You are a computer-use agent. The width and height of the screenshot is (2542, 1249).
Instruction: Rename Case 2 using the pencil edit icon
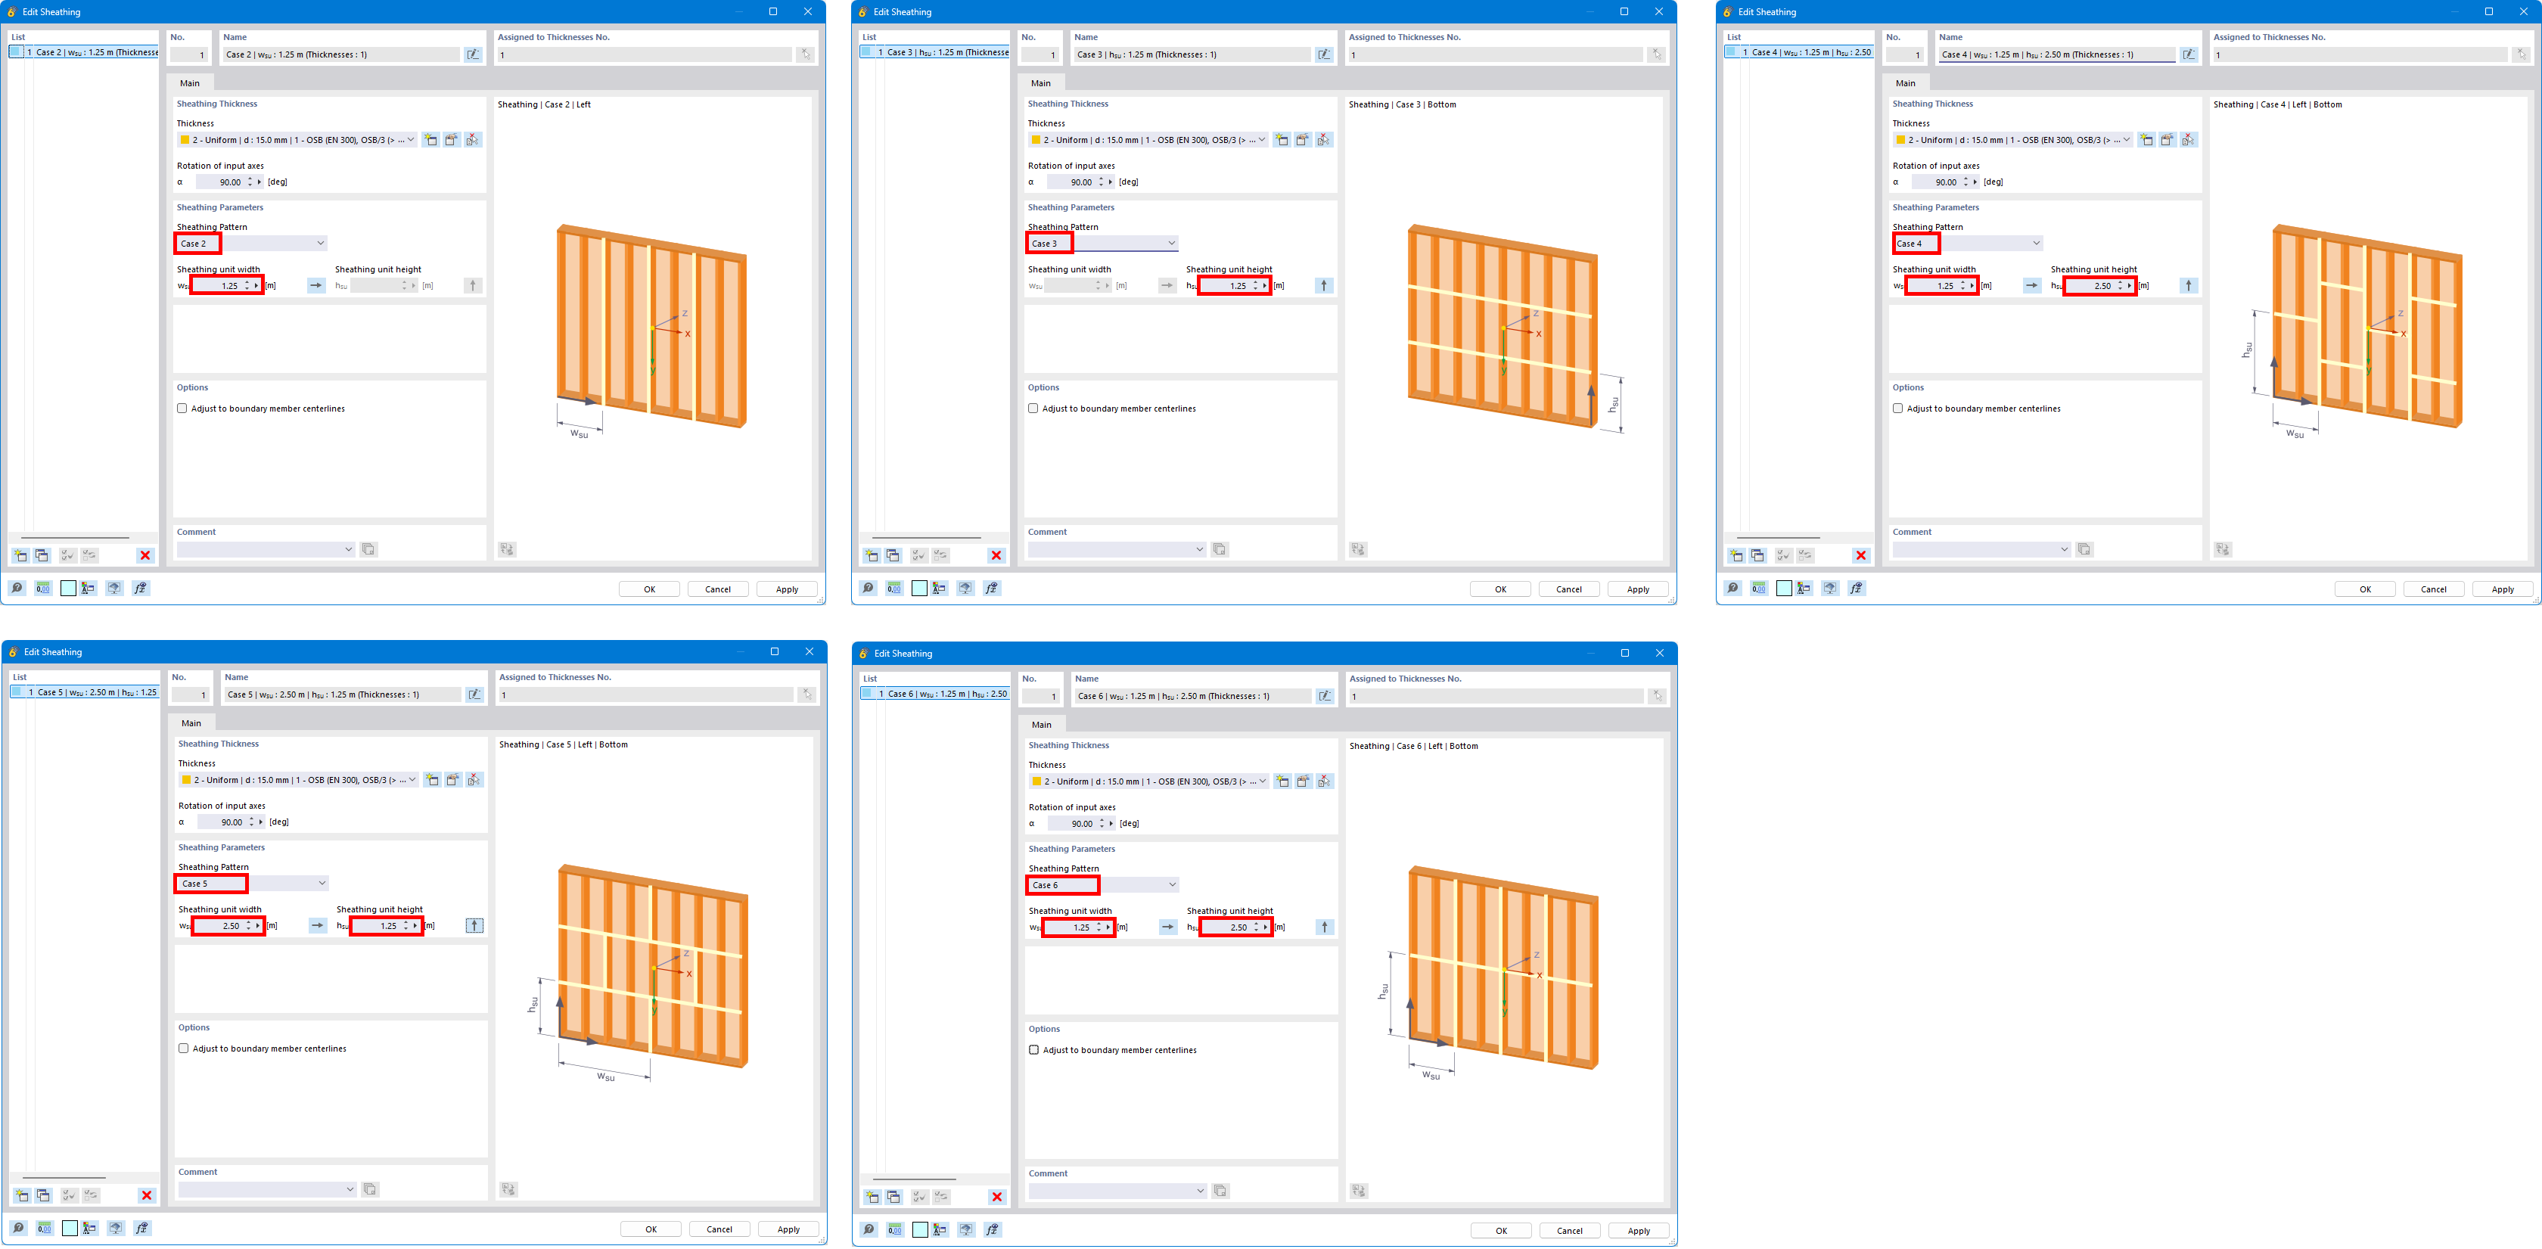click(474, 54)
